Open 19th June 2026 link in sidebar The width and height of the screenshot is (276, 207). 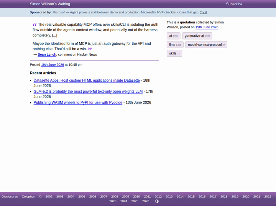pyautogui.click(x=207, y=27)
